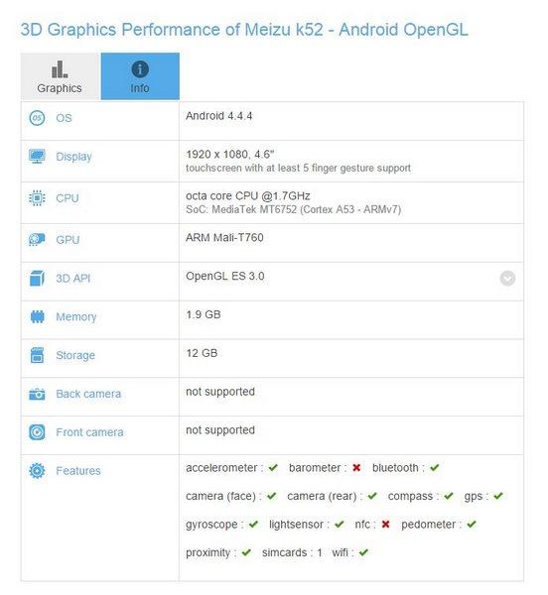Click the 3D API cube icon
This screenshot has width=548, height=595.
(37, 278)
